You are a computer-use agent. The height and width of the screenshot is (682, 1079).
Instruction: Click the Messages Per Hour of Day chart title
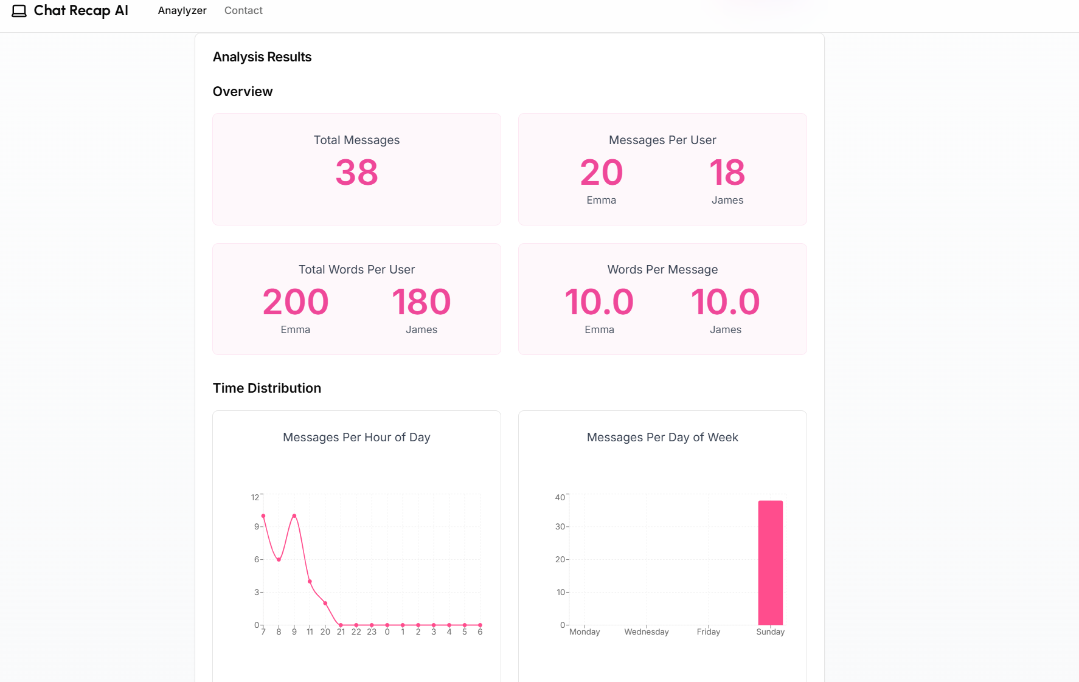[x=356, y=437]
